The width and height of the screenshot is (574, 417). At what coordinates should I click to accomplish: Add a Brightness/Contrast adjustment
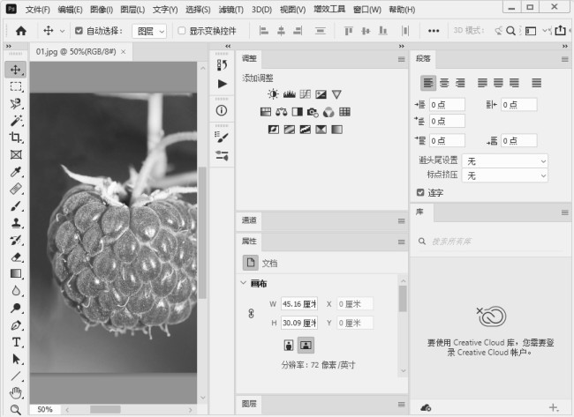pyautogui.click(x=273, y=94)
